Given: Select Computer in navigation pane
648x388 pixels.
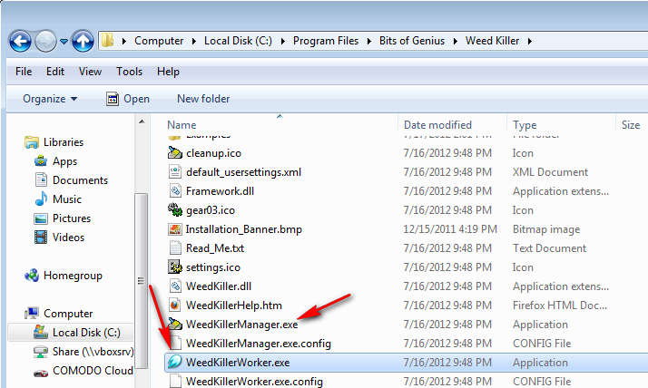Looking at the screenshot, I should 68,314.
